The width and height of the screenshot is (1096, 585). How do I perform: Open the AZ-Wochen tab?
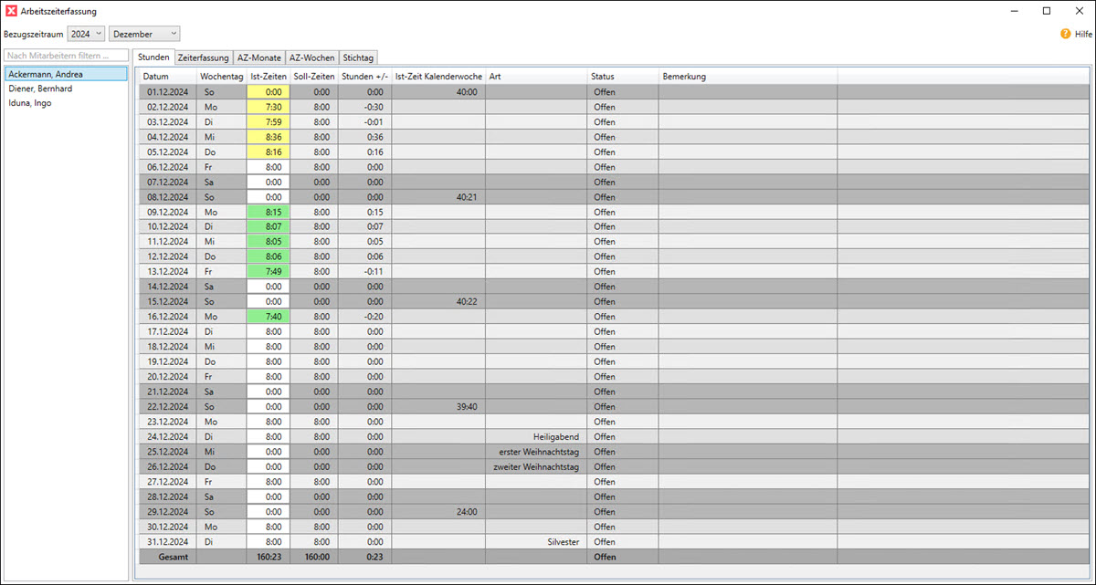[x=312, y=57]
